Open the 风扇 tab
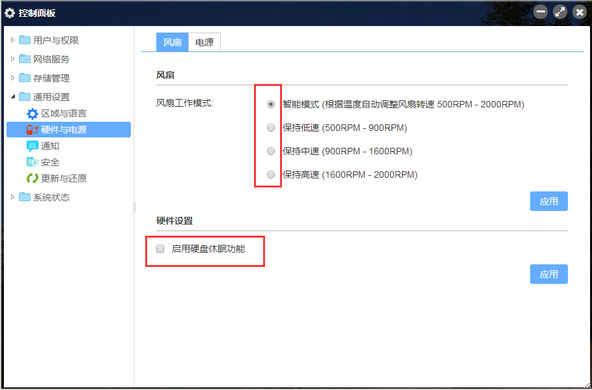592x390 pixels. (172, 42)
